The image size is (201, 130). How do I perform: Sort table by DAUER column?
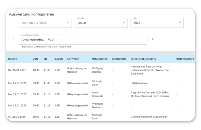[59, 59]
